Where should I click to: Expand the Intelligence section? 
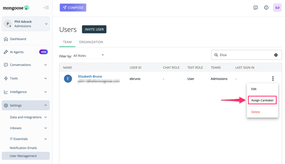[46, 92]
